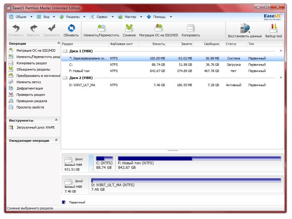Select Дефрагментация in the sidebar
This screenshot has width=292, height=219.
coord(29,88)
